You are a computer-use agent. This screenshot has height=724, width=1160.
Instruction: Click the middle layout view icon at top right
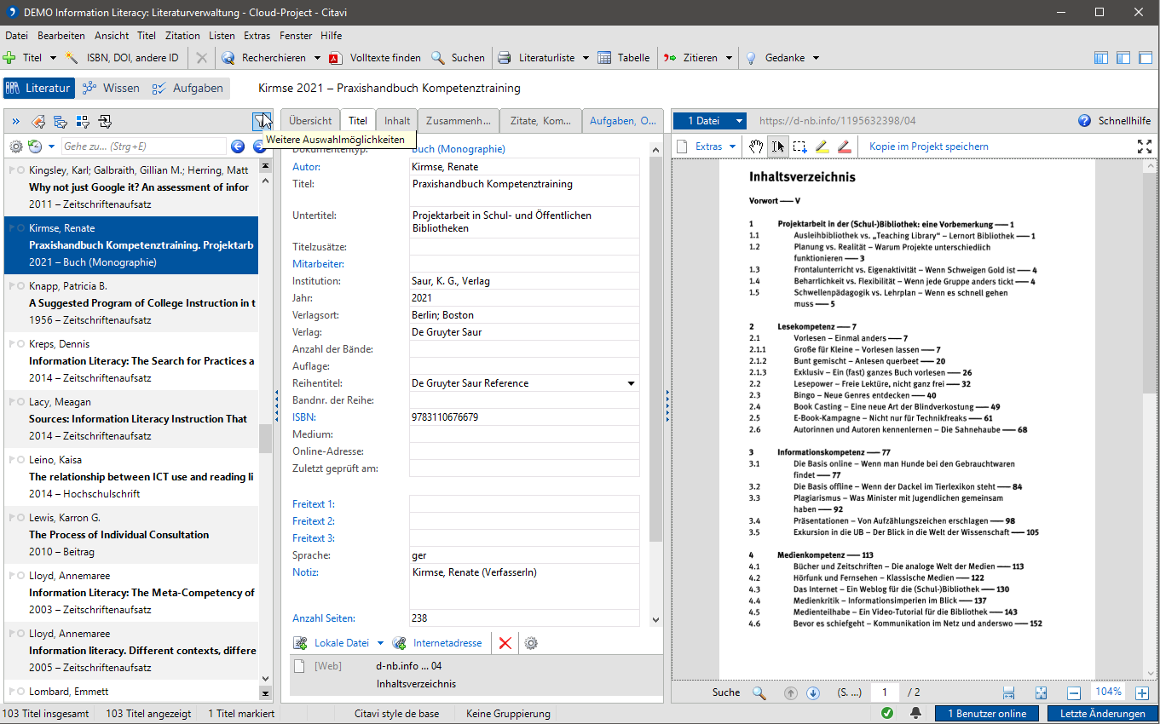(1123, 58)
